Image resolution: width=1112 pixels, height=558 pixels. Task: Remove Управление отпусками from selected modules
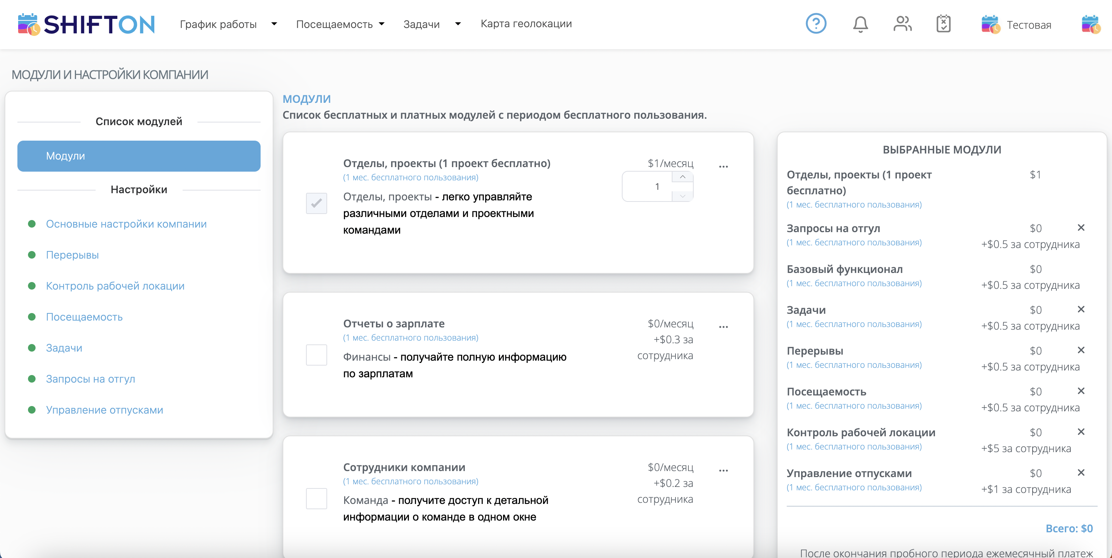tap(1081, 473)
